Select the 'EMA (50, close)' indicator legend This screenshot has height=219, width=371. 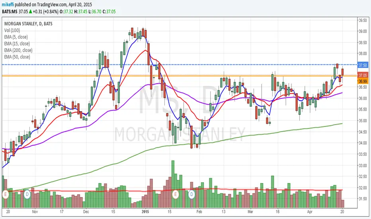click(x=17, y=57)
